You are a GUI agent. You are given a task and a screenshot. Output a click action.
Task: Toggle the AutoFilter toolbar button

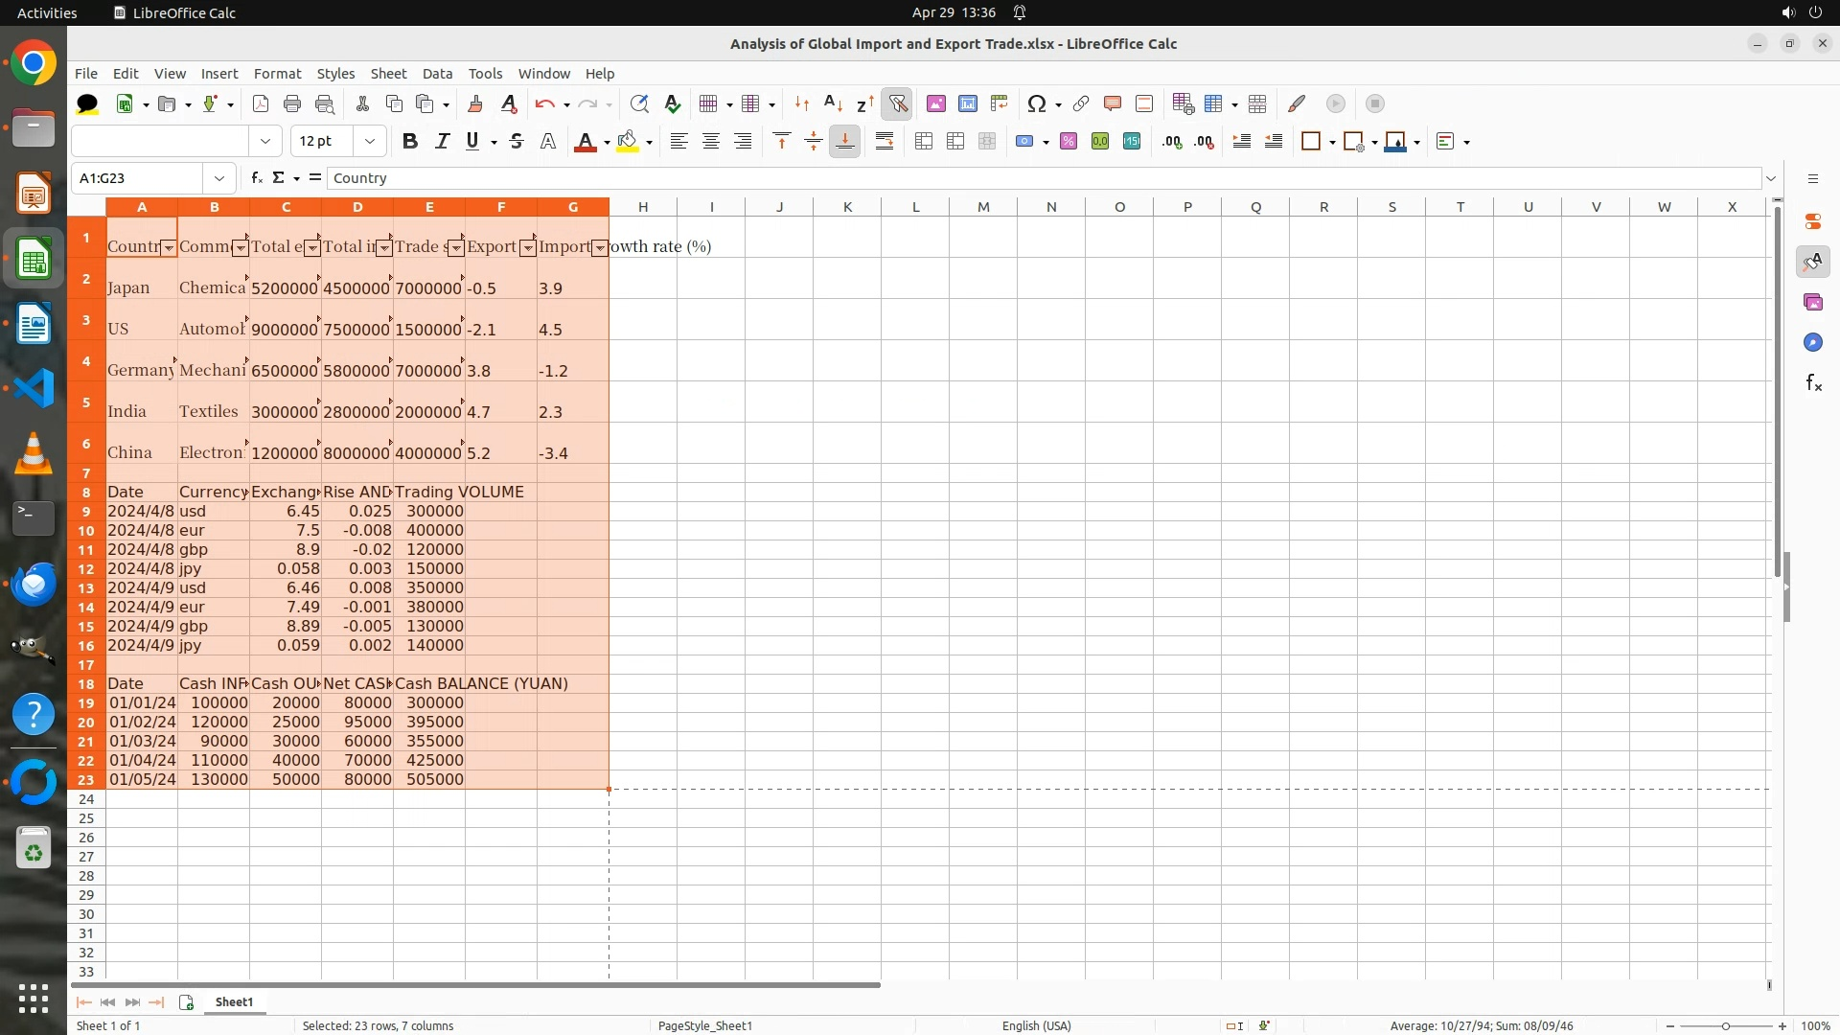coord(897,103)
